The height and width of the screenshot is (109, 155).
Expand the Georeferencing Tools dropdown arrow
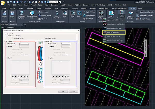pyautogui.click(x=34, y=18)
